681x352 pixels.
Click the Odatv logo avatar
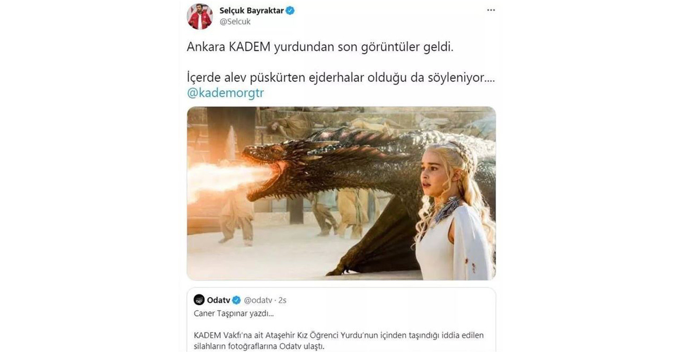[199, 300]
